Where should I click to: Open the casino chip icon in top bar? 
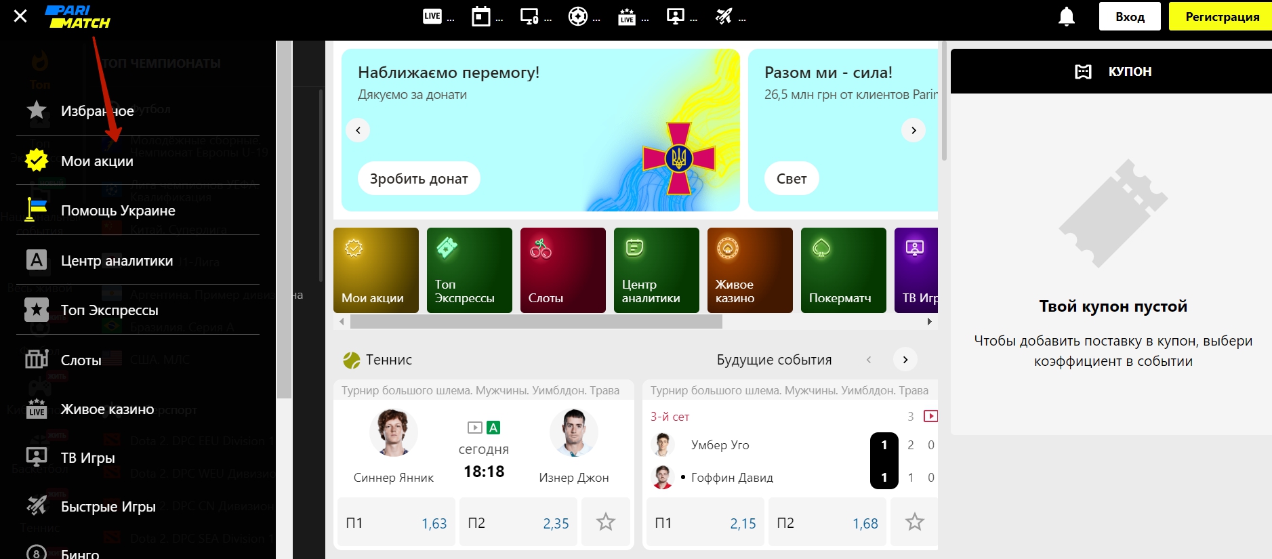pos(577,16)
